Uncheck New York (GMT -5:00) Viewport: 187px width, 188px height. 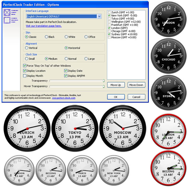(x=109, y=15)
